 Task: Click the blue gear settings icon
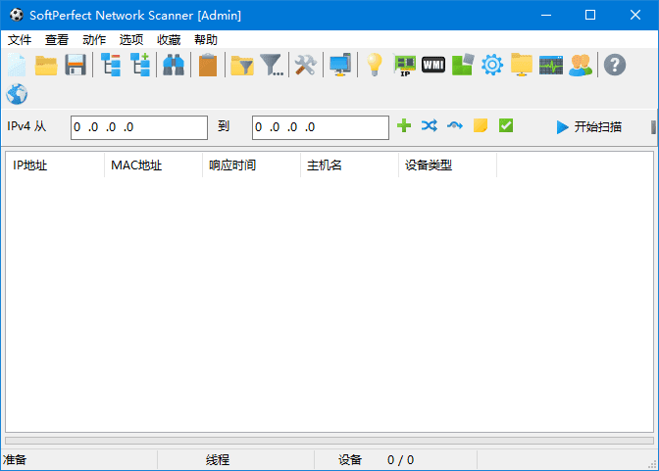point(491,66)
